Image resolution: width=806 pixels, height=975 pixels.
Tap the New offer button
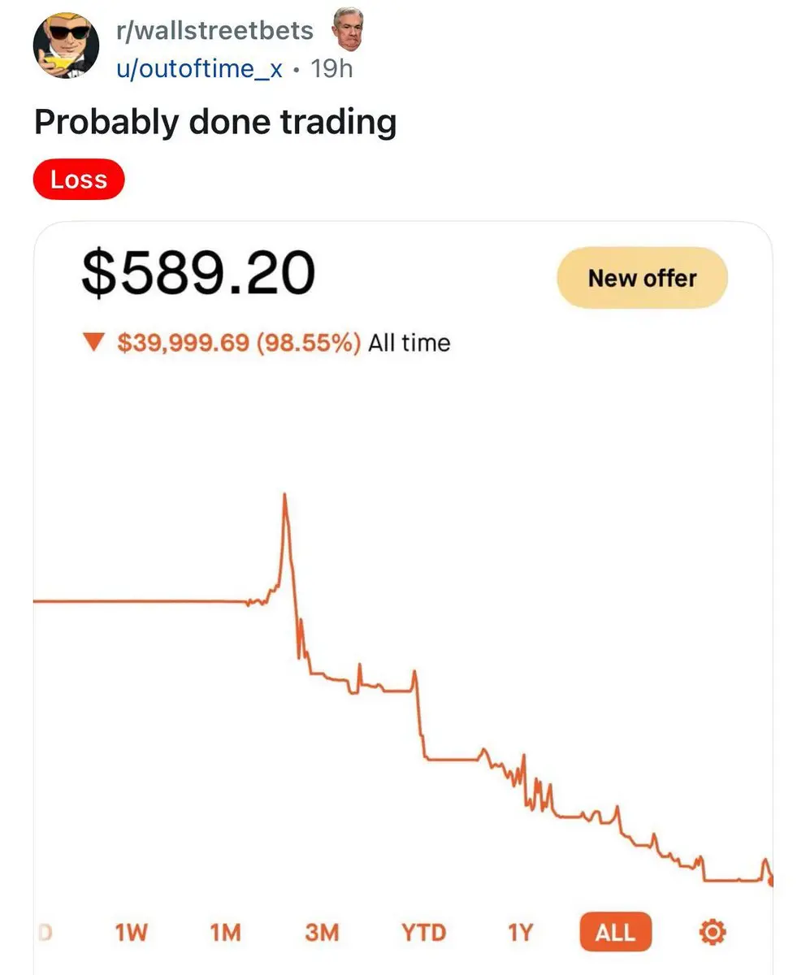(x=642, y=279)
